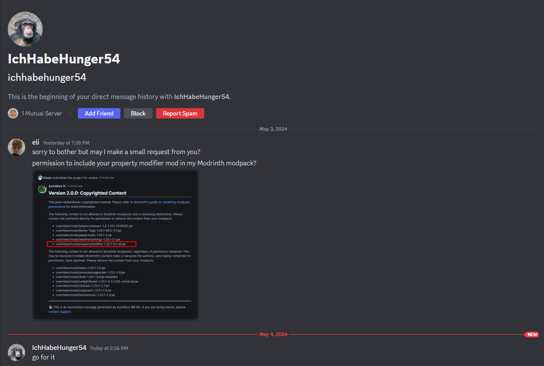Click the Block button
The image size is (544, 366).
point(138,113)
